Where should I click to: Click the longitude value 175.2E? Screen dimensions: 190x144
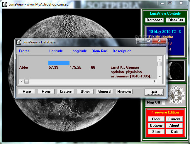point(75,67)
